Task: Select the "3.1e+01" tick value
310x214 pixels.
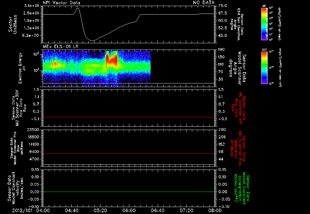Action: (x=31, y=6)
